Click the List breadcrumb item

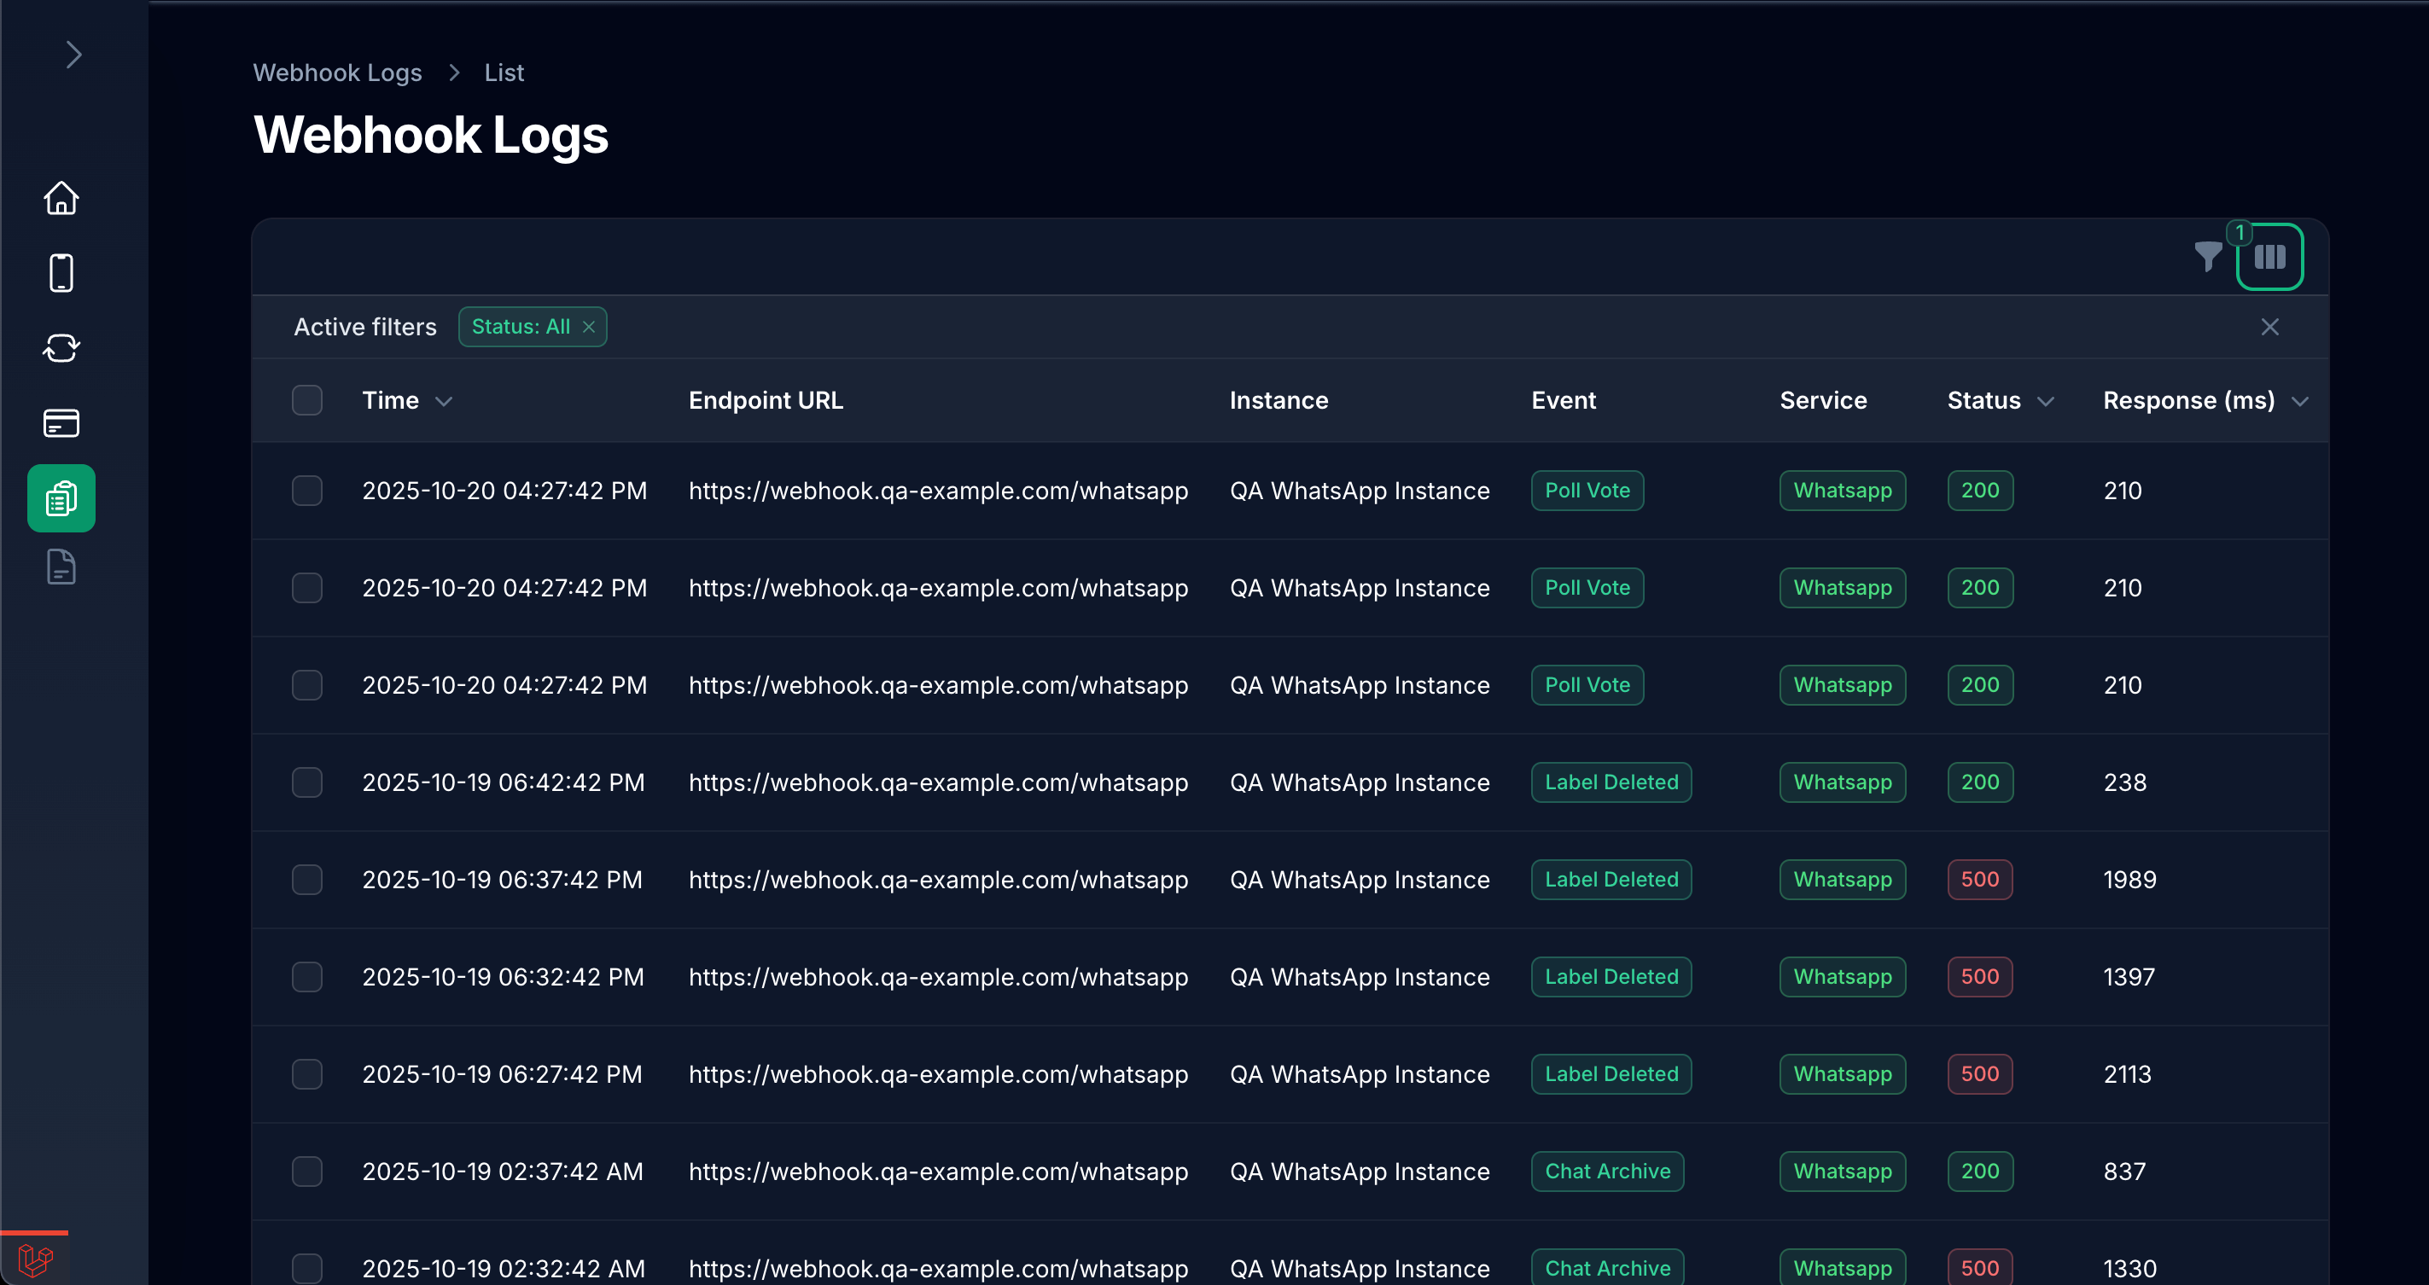pyautogui.click(x=504, y=73)
